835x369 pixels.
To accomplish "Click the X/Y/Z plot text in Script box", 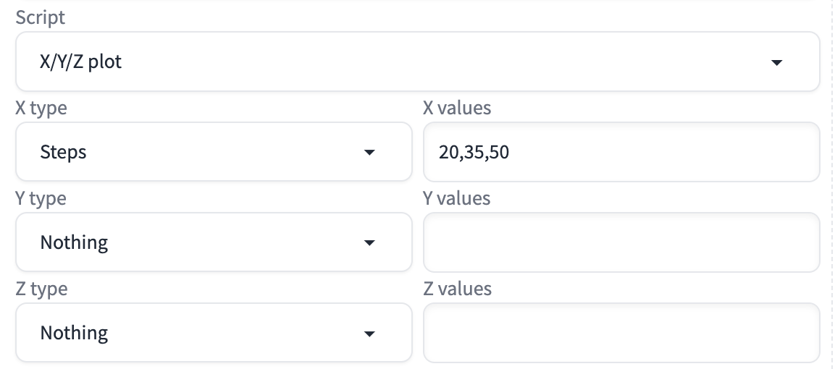I will 81,62.
